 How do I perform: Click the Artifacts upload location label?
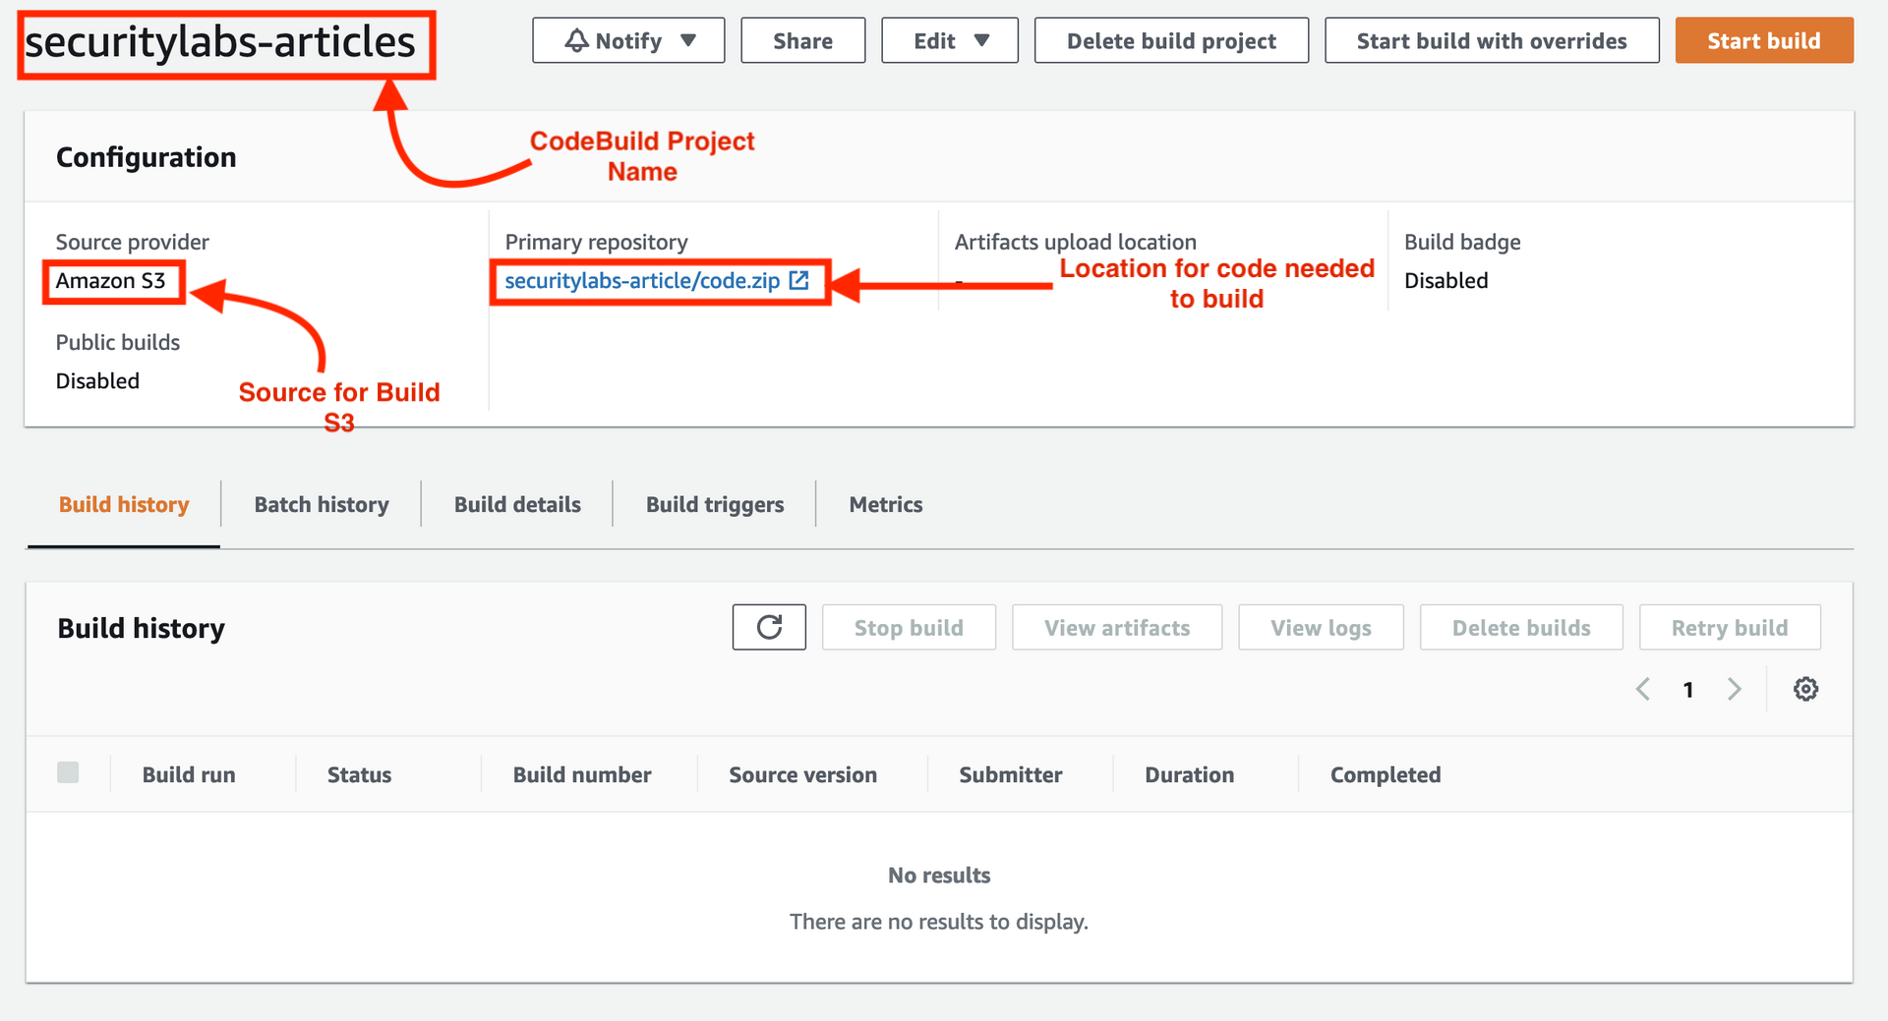pyautogui.click(x=1075, y=242)
